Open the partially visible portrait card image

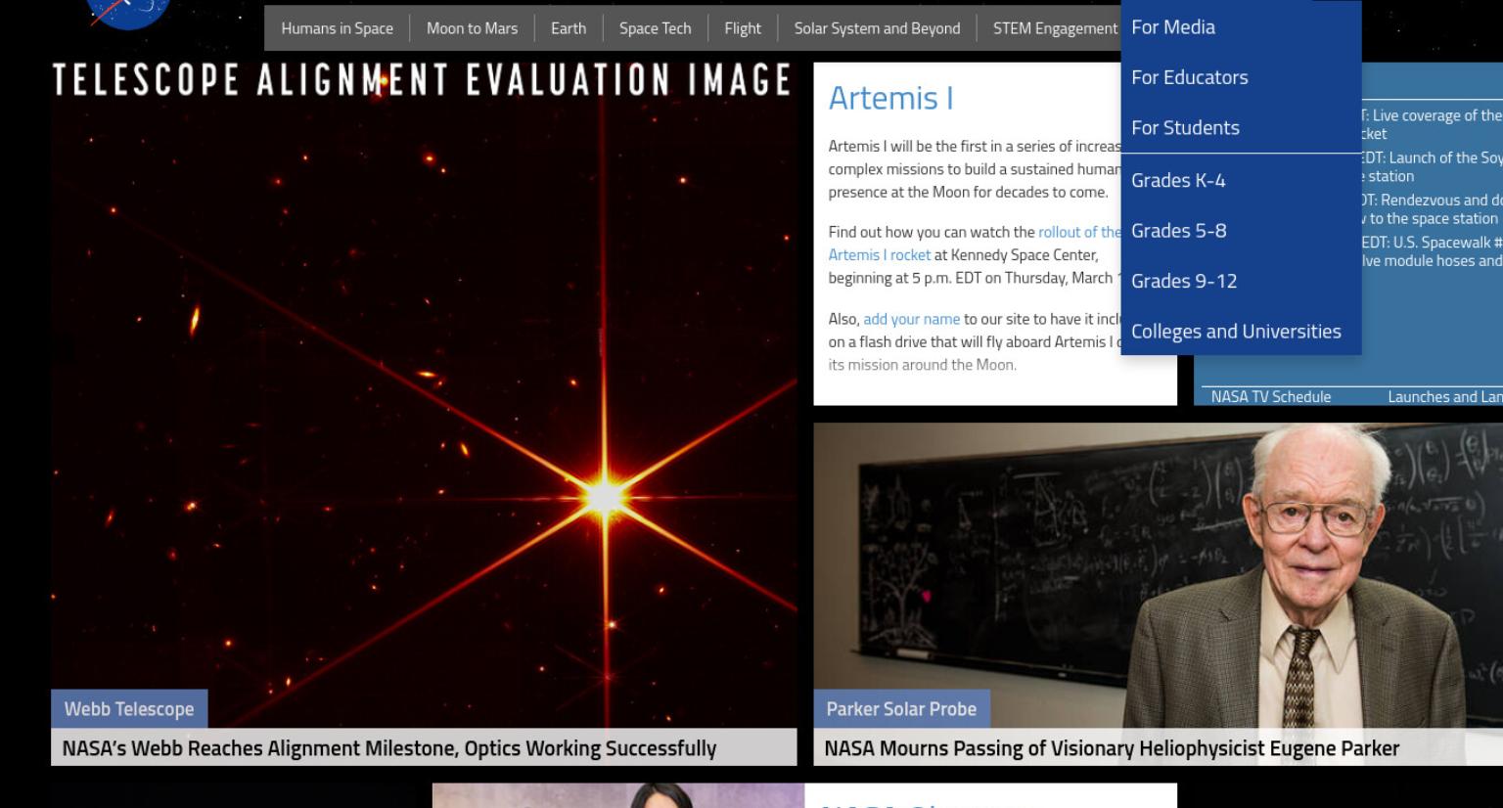(618, 795)
